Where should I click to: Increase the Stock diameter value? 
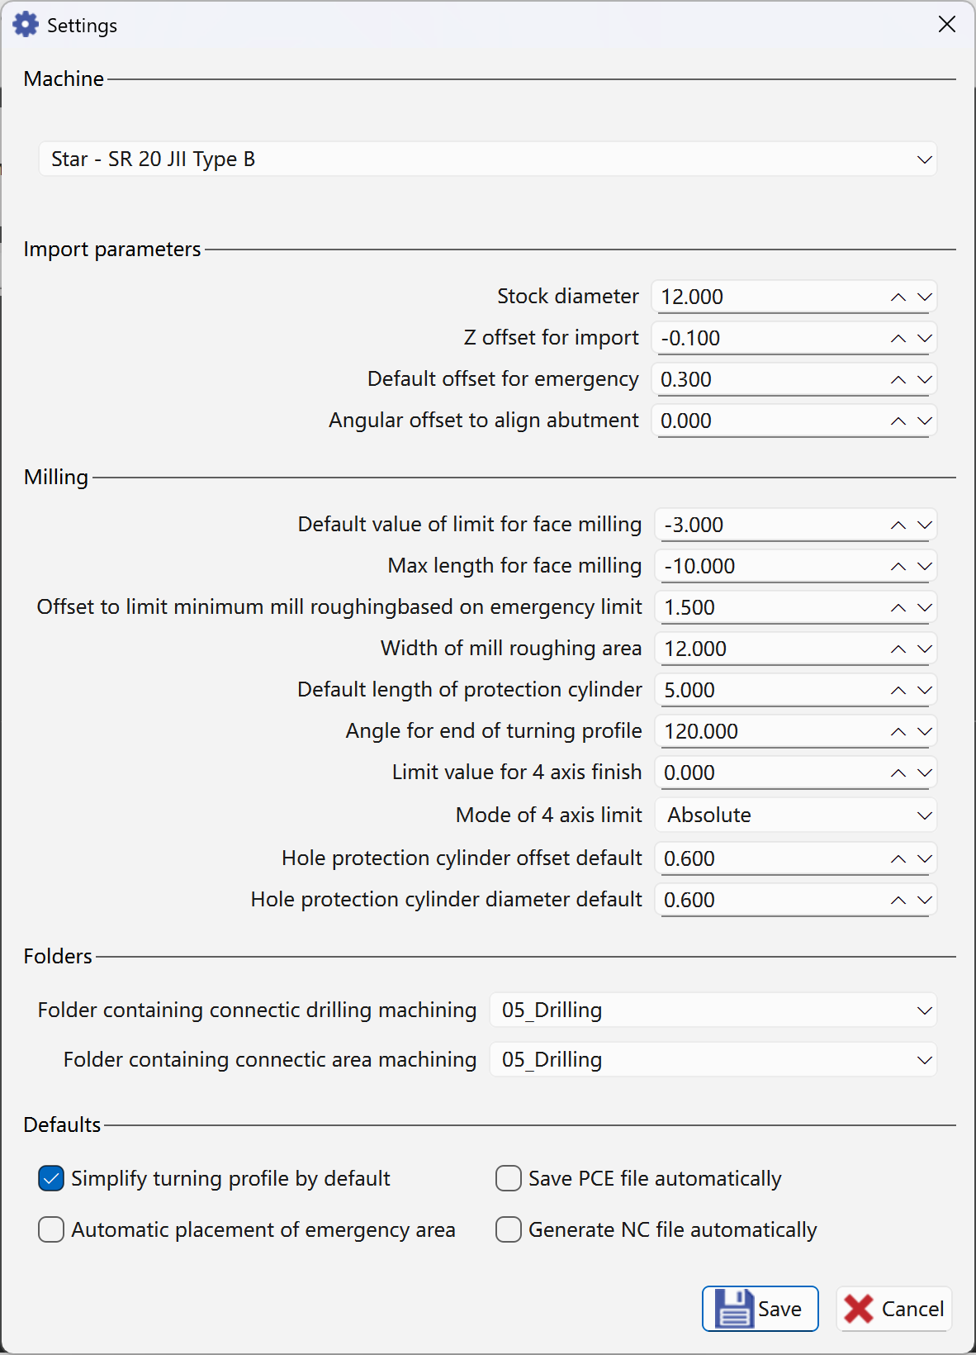pos(898,297)
